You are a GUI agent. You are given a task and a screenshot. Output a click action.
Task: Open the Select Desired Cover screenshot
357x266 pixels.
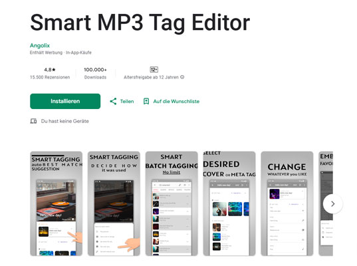[x=229, y=203]
